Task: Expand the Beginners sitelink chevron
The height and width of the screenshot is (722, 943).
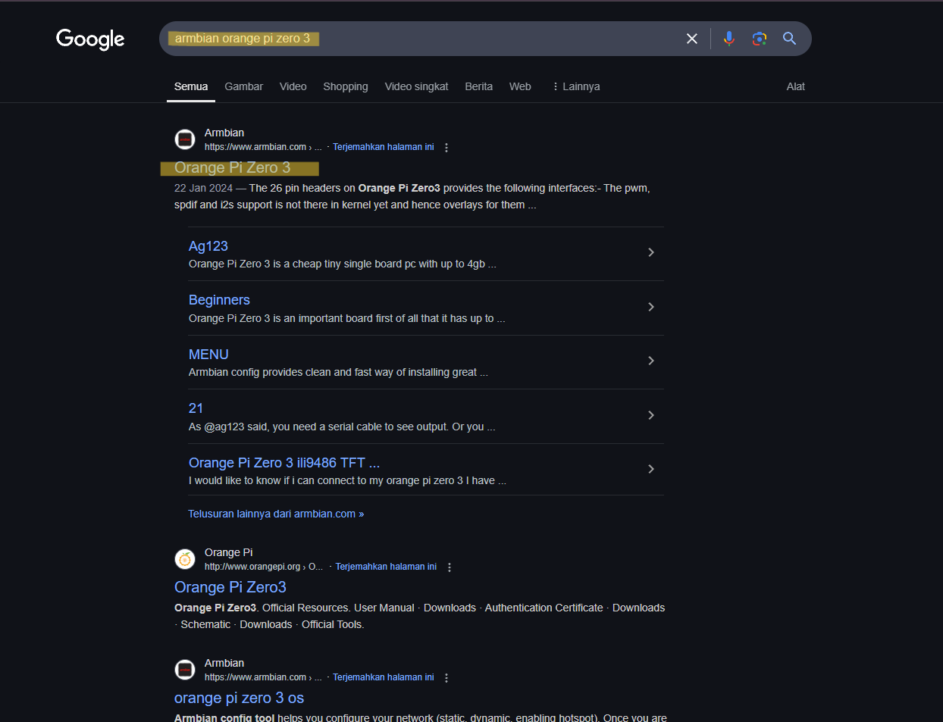Action: pos(650,307)
